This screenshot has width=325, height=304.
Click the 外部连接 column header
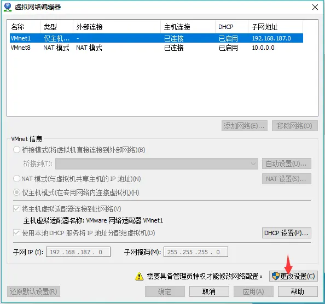coord(117,27)
